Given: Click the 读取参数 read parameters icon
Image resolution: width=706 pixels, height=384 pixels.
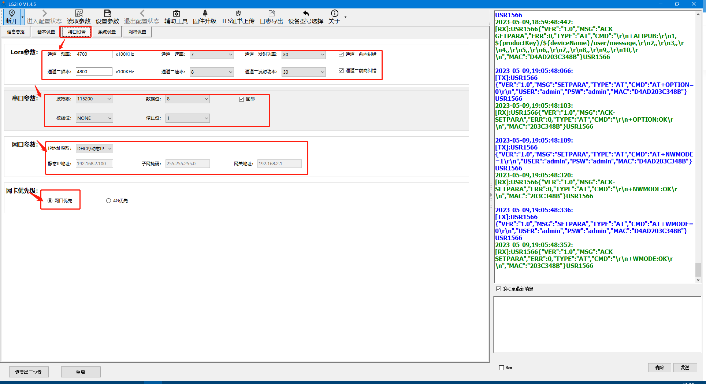Looking at the screenshot, I should 79,14.
